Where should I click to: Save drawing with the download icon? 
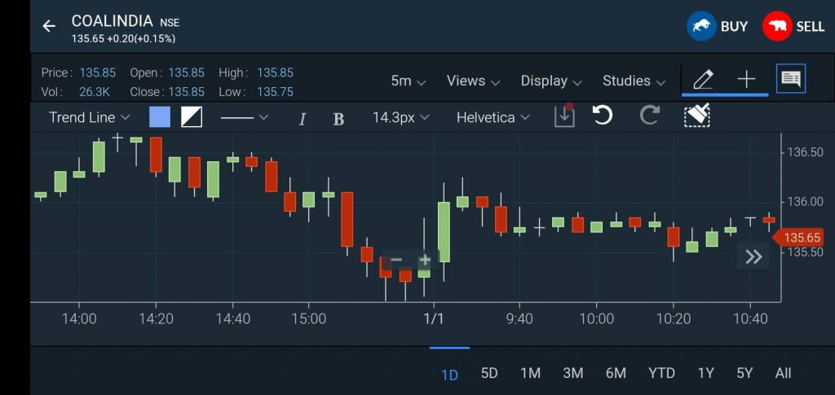pyautogui.click(x=564, y=116)
